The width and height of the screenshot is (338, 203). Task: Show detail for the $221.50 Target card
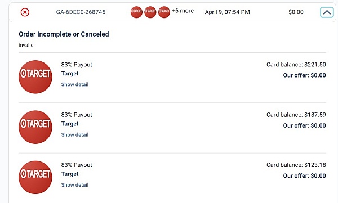[x=75, y=84]
